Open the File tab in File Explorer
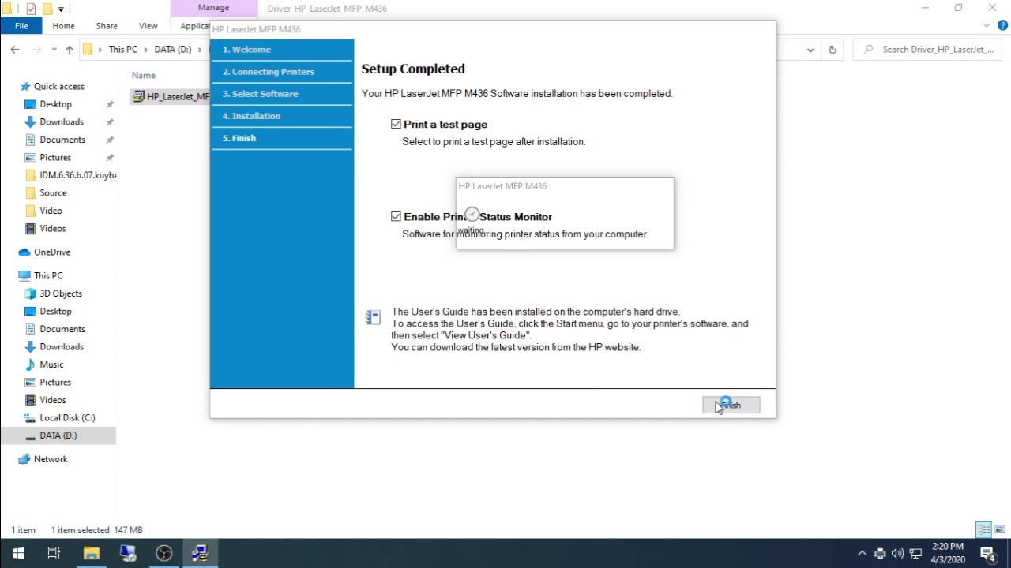The width and height of the screenshot is (1011, 568). coord(21,26)
